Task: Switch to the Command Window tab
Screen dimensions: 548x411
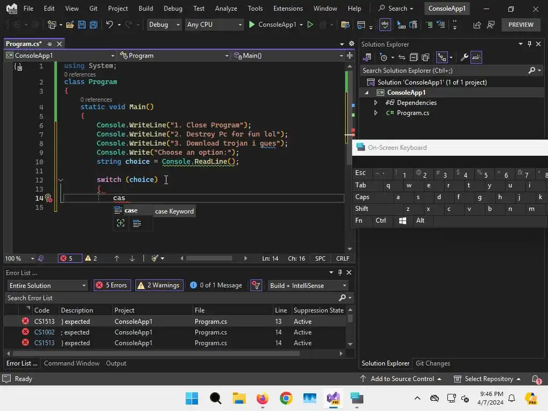Action: pyautogui.click(x=72, y=363)
